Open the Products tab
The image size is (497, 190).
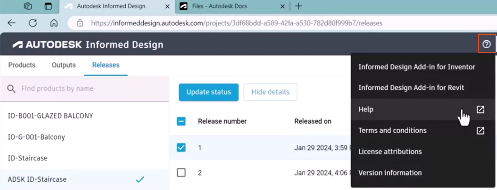(x=22, y=65)
